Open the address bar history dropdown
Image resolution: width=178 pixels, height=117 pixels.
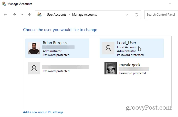[127, 15]
